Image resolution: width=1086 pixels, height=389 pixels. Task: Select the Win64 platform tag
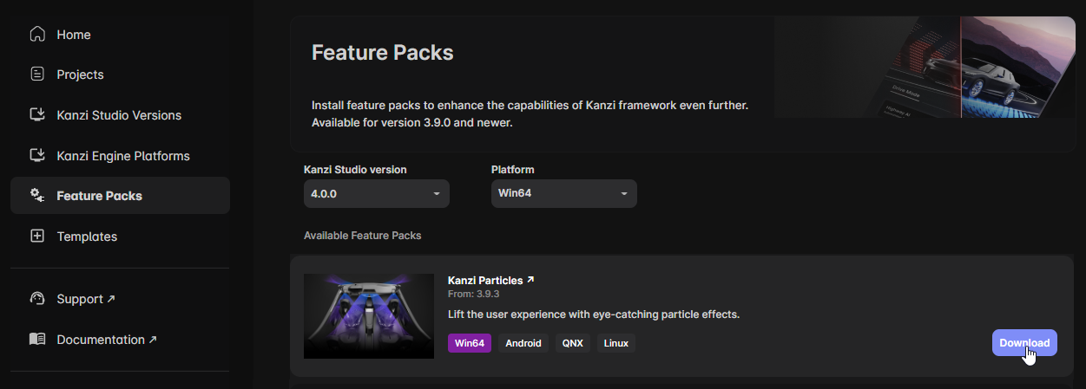(470, 343)
